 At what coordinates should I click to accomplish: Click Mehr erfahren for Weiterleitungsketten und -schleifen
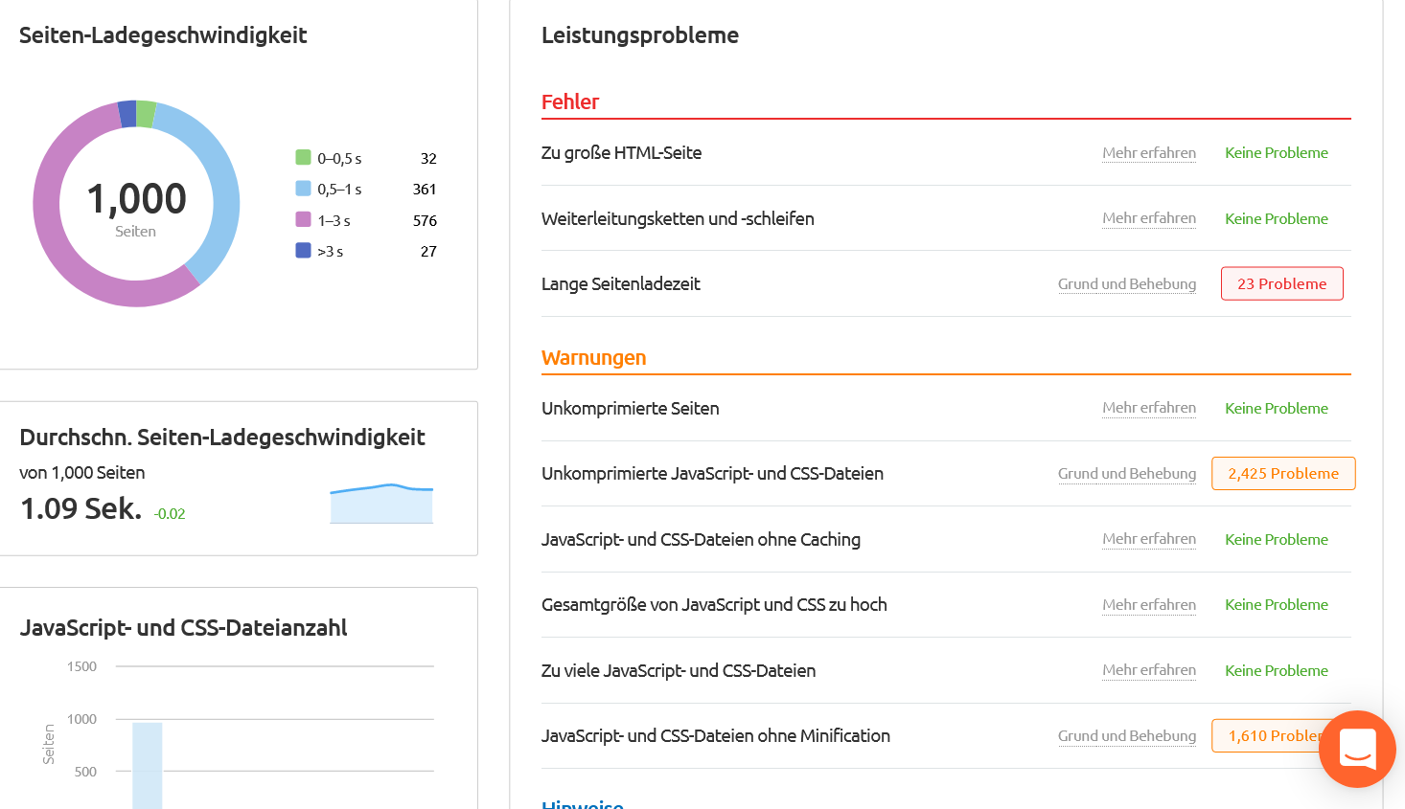click(1149, 218)
